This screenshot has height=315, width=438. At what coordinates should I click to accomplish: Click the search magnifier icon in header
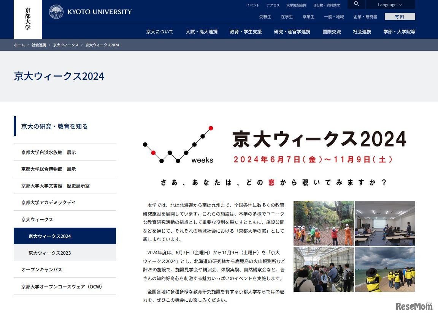coord(356,4)
